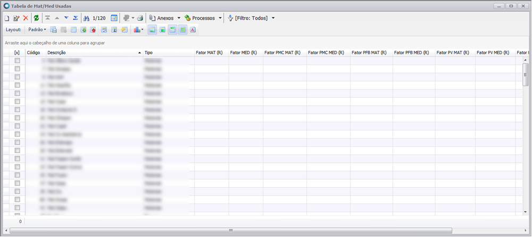Tick the checkbox in the first table row

pos(18,61)
